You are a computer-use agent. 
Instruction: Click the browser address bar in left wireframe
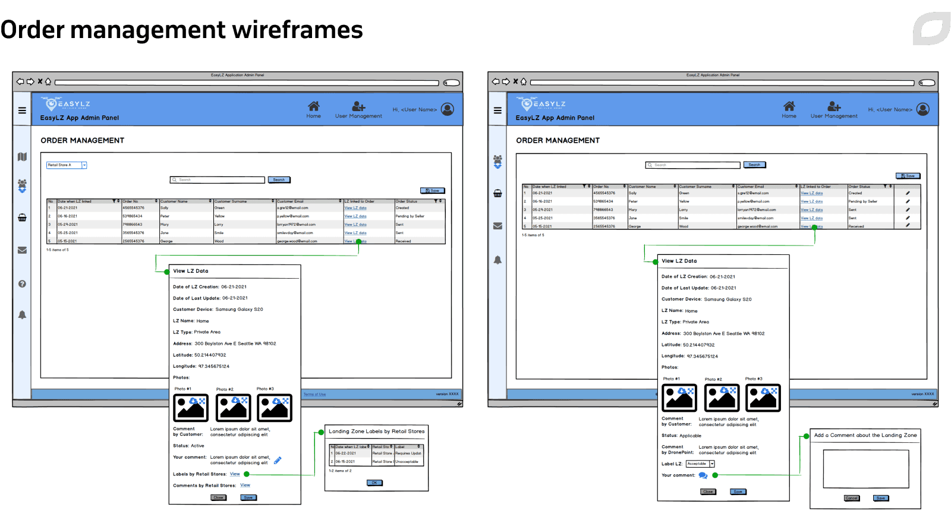tap(247, 83)
